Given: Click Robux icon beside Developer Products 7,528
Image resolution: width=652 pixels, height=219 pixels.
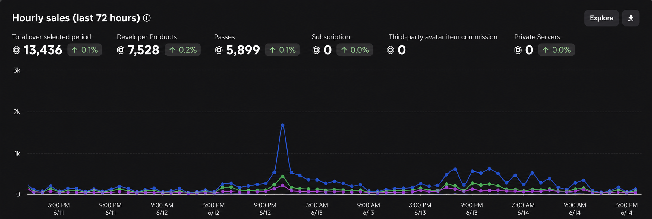Looking at the screenshot, I should pyautogui.click(x=121, y=50).
